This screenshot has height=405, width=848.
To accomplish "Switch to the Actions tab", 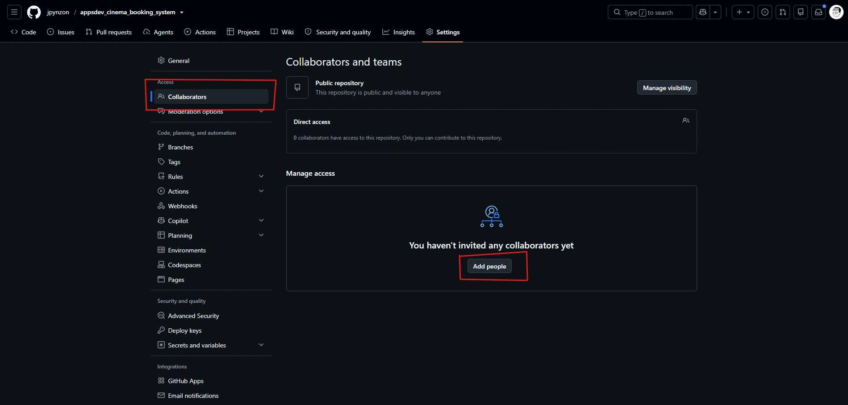I will (x=200, y=32).
